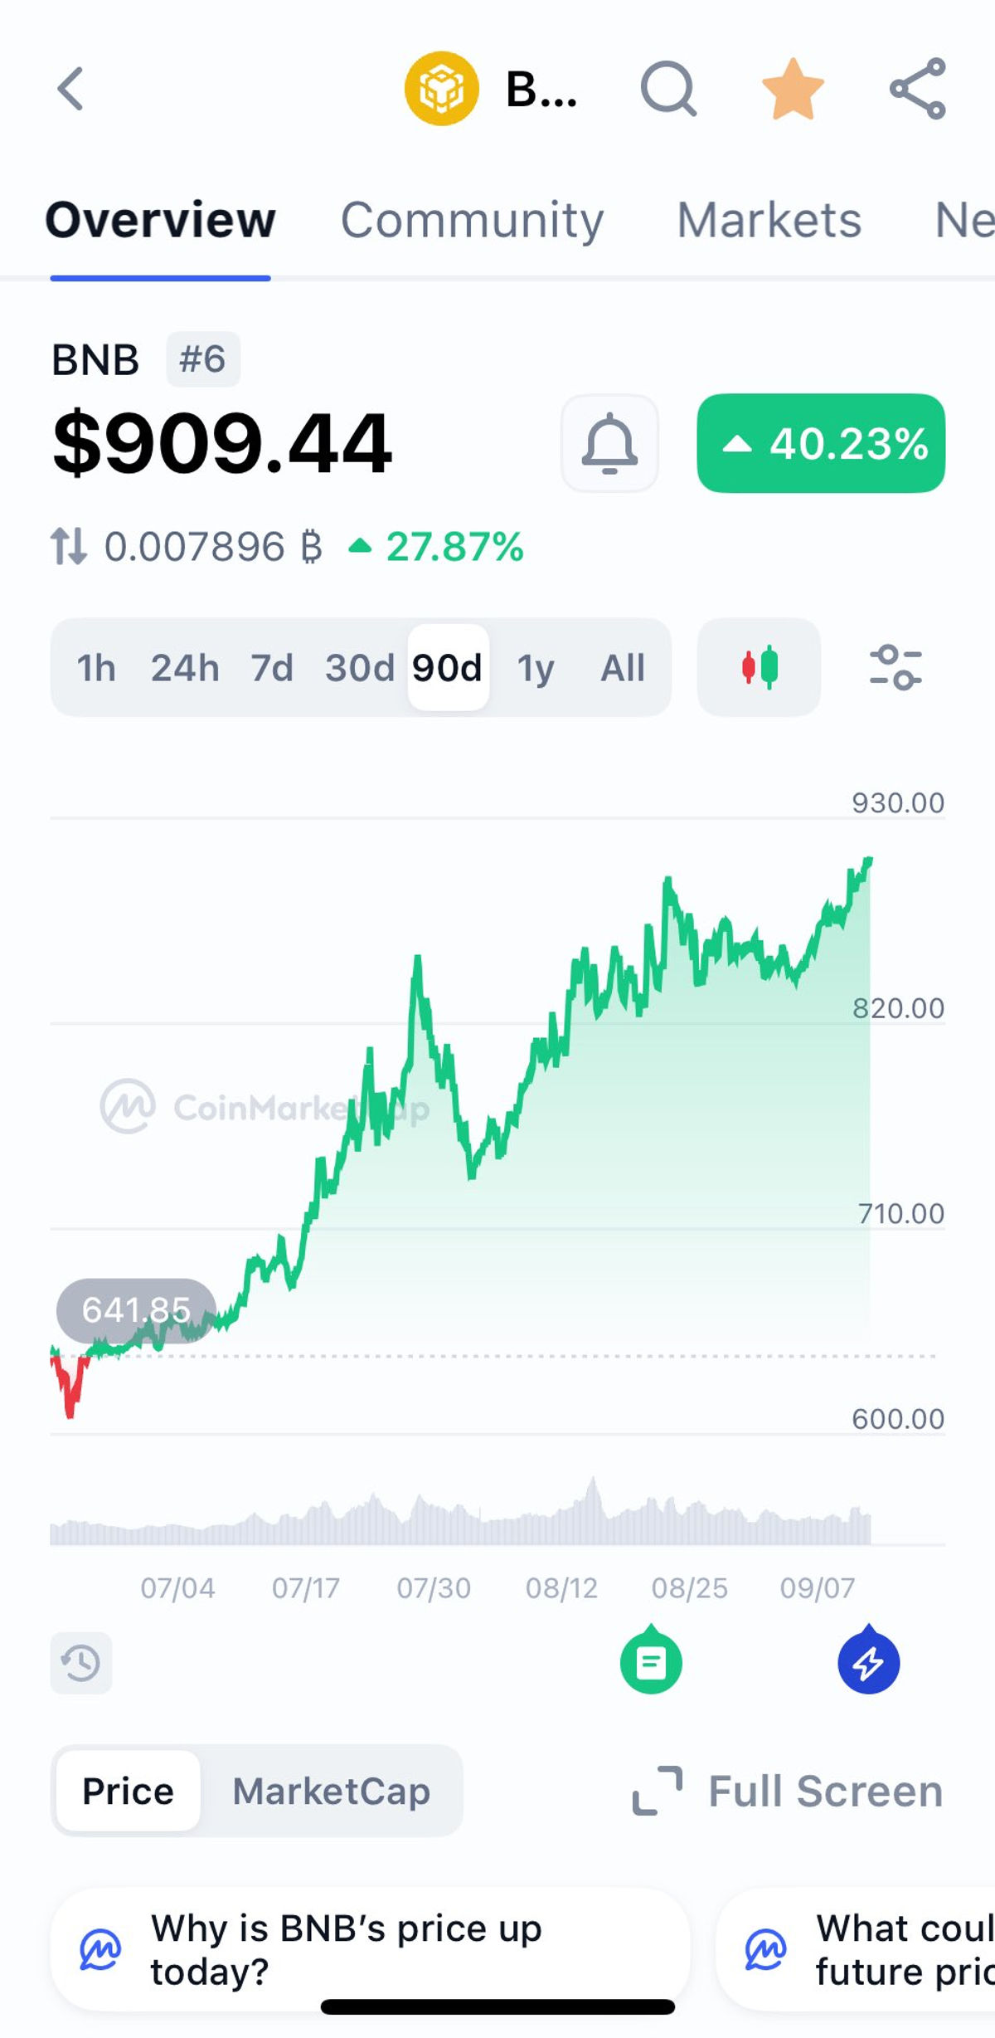Tap the BNB coin logo

pyautogui.click(x=441, y=89)
